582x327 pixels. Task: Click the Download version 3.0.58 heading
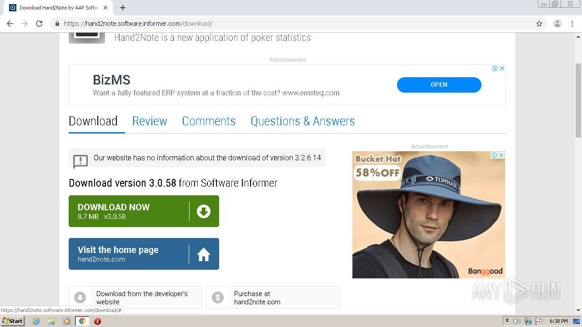(173, 183)
